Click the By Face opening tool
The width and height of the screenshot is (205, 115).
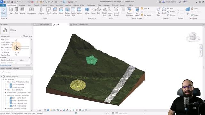click(x=159, y=12)
